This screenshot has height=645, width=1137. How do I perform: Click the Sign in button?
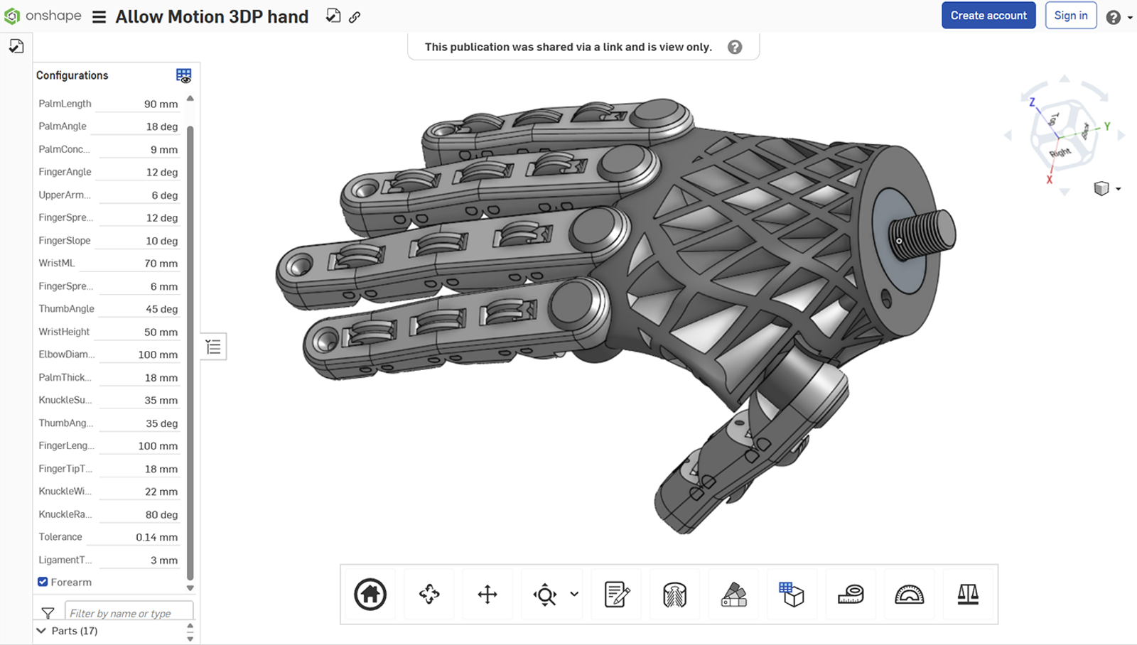coord(1071,15)
